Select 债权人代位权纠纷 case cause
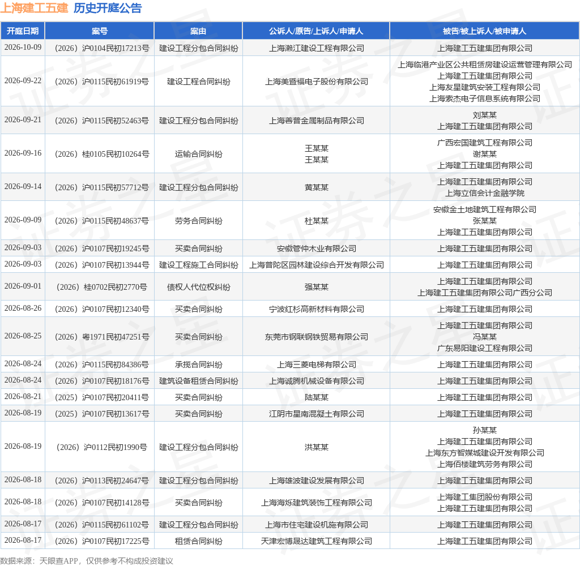Viewport: 580px width, 566px height. [x=198, y=288]
